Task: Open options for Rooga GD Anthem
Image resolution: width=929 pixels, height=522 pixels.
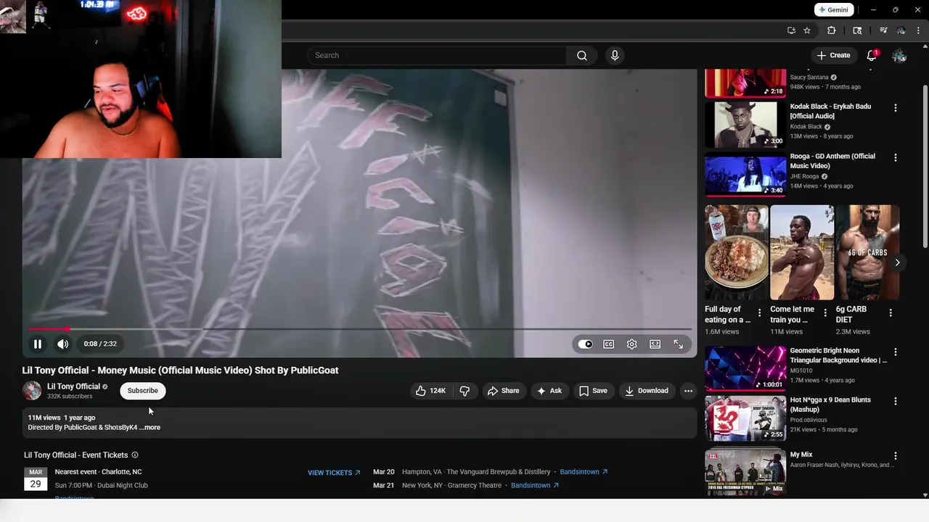Action: [896, 157]
